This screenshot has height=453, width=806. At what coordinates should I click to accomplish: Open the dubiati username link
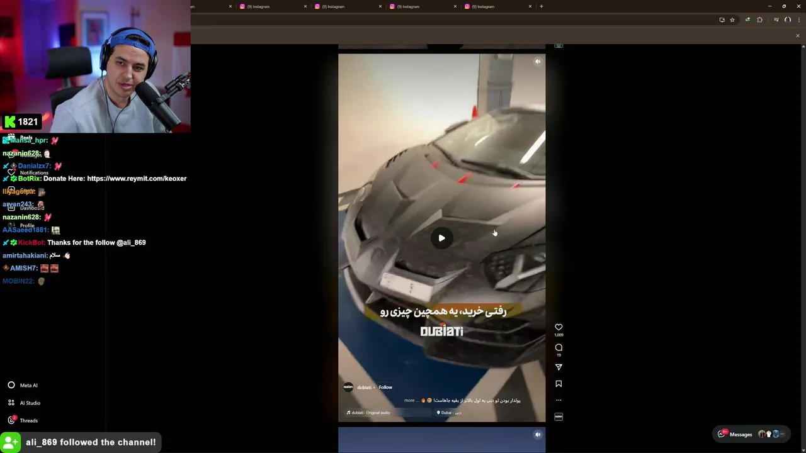point(364,388)
